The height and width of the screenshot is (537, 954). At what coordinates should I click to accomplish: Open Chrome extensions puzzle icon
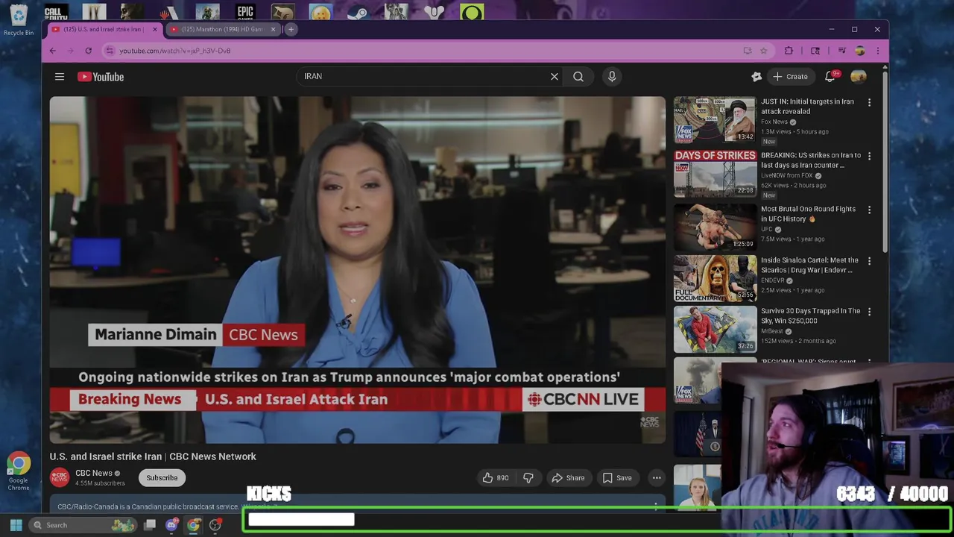pos(789,50)
